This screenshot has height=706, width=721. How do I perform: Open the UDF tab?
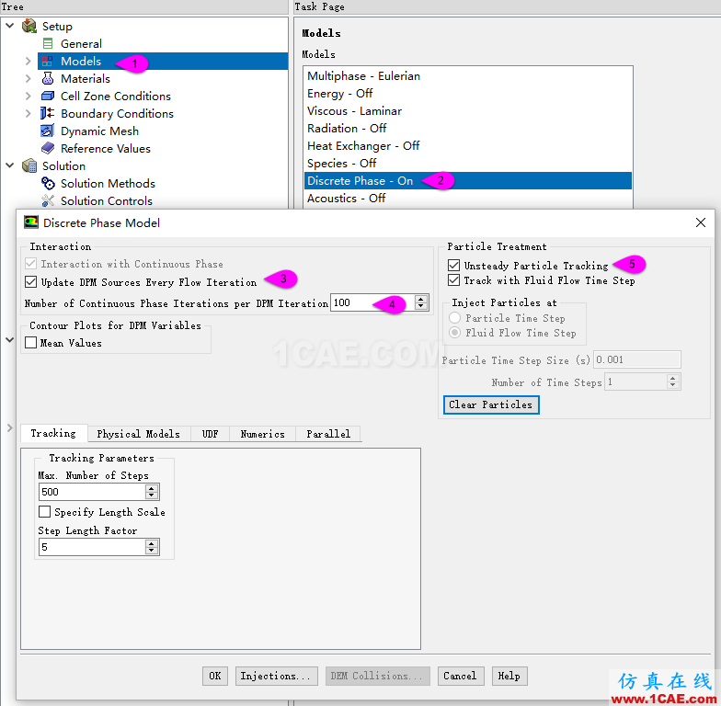210,434
